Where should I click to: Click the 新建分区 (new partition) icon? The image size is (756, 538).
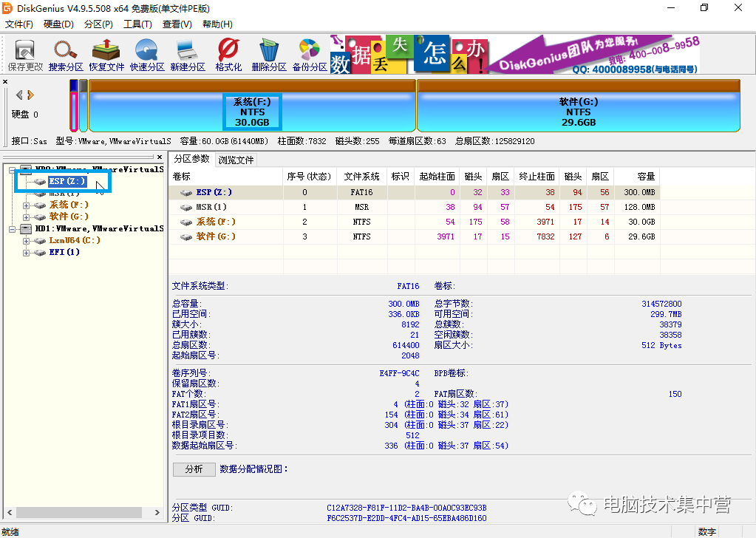(187, 53)
